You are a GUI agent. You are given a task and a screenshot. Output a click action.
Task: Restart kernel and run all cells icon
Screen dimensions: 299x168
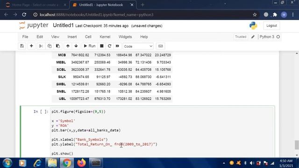coord(117,46)
